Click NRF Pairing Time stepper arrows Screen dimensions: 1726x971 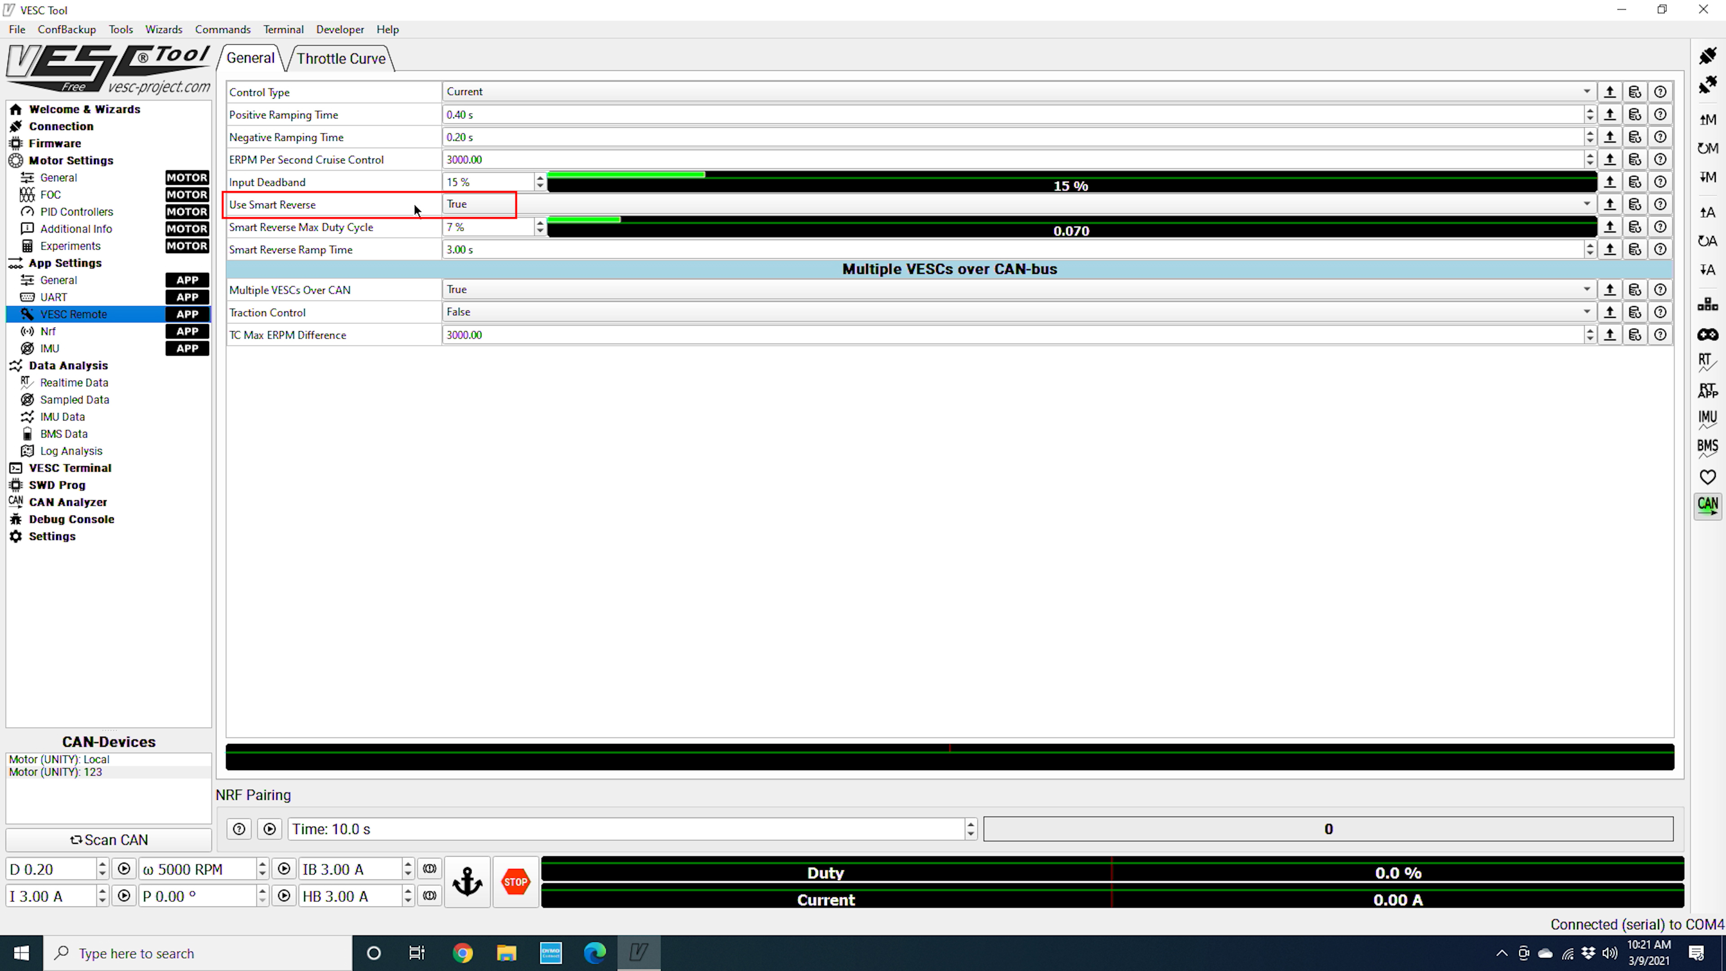tap(970, 829)
